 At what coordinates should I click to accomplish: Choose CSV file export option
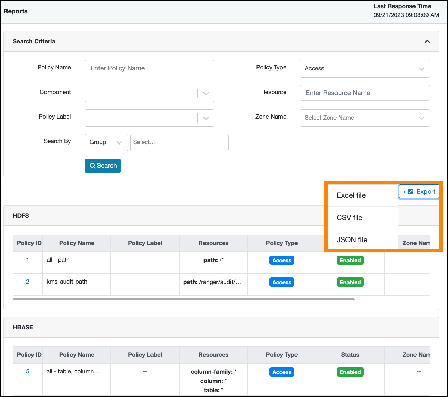coord(350,218)
